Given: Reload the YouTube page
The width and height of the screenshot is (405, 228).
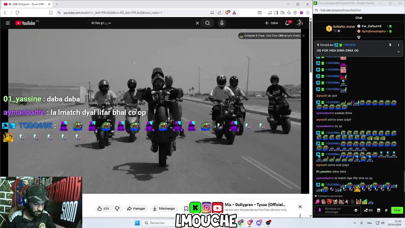Looking at the screenshot, I should click(17, 13).
